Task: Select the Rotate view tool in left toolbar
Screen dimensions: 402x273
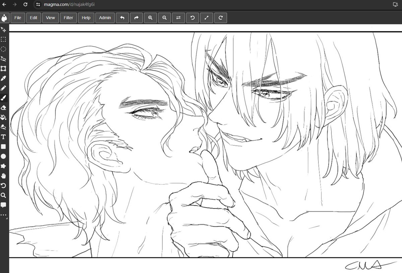Action: 3,185
